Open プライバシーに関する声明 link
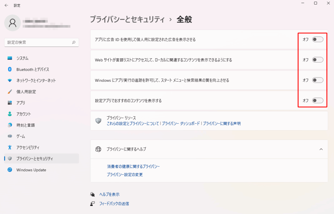 click(x=221, y=123)
